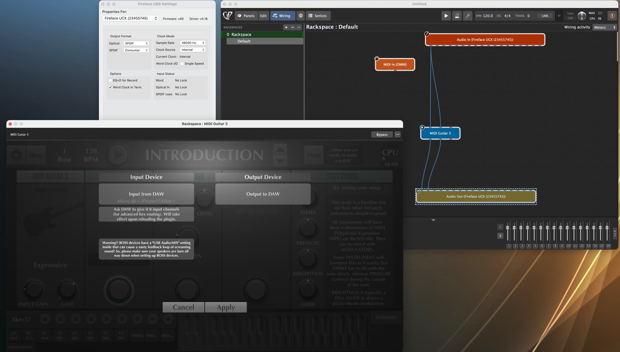
Task: Enable EQ+D for Record checkbox
Action: pos(110,80)
